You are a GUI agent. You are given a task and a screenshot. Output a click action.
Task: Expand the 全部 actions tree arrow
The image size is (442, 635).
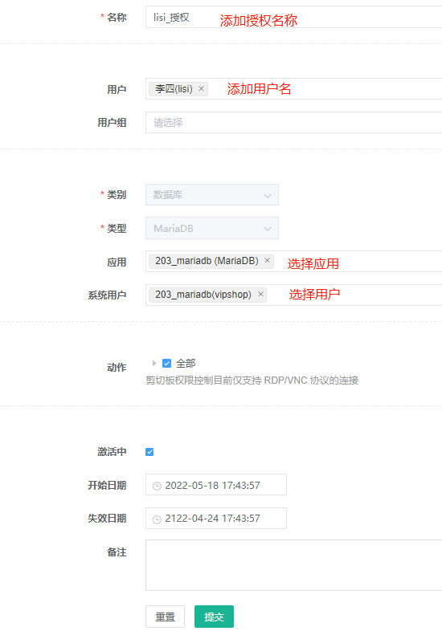pyautogui.click(x=154, y=364)
